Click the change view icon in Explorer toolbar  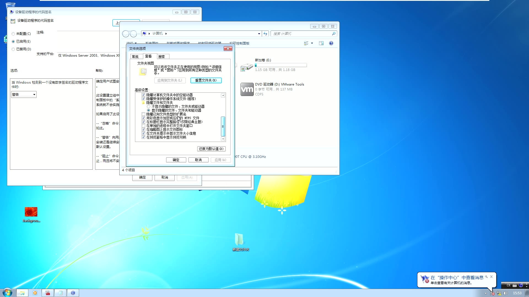307,43
